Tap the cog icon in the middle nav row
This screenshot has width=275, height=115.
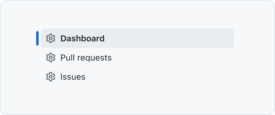(x=51, y=57)
